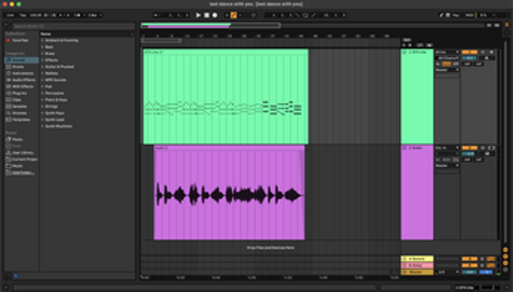Open the Ext. In input dropdown on the audio track
513x292 pixels.
point(446,147)
